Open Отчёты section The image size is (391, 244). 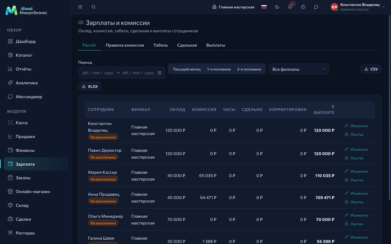pos(36,69)
